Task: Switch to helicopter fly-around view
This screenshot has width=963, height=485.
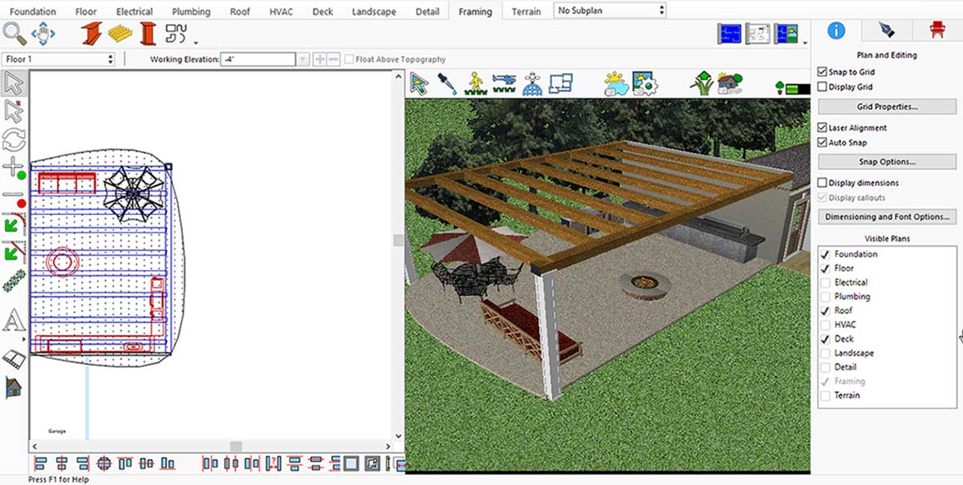Action: point(504,83)
